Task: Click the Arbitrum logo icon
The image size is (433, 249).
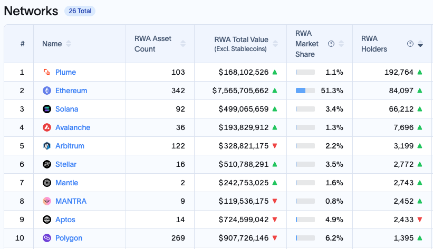Action: pyautogui.click(x=47, y=146)
